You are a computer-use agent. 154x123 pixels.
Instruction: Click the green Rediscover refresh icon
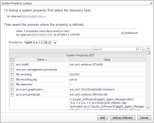pos(122,33)
